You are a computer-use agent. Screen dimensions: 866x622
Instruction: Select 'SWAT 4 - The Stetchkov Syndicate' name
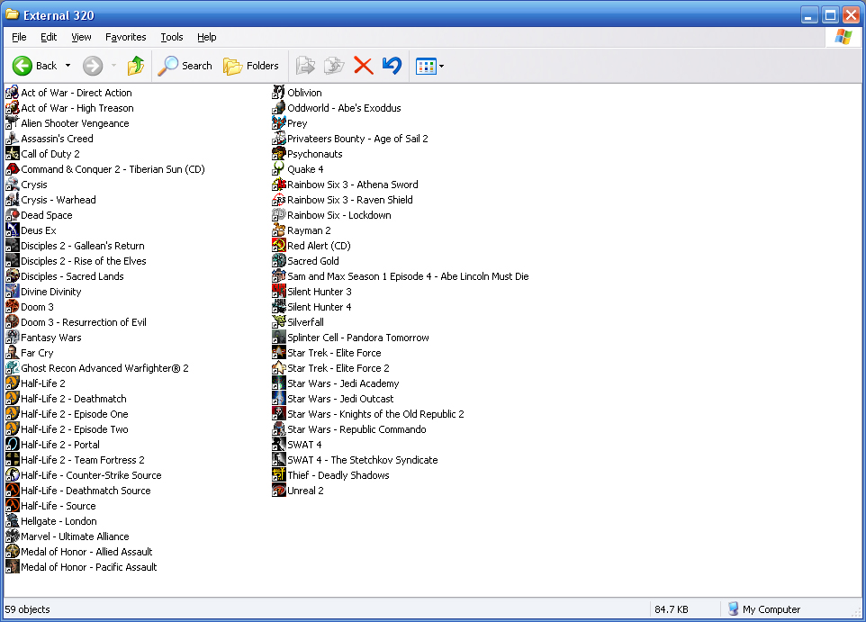[362, 460]
